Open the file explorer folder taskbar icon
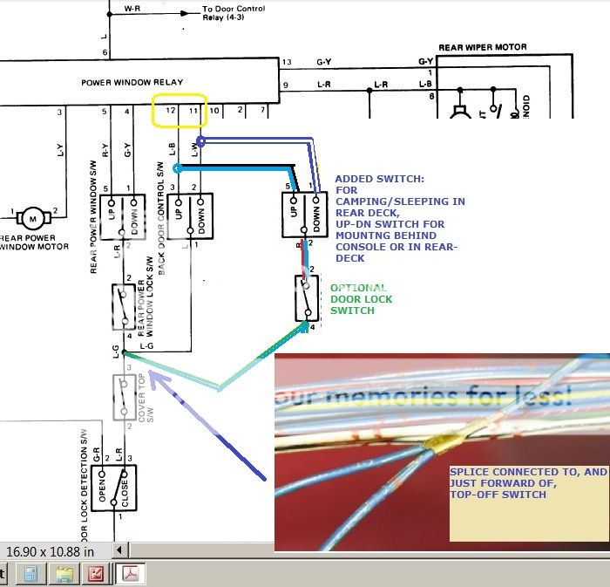 pos(64,574)
